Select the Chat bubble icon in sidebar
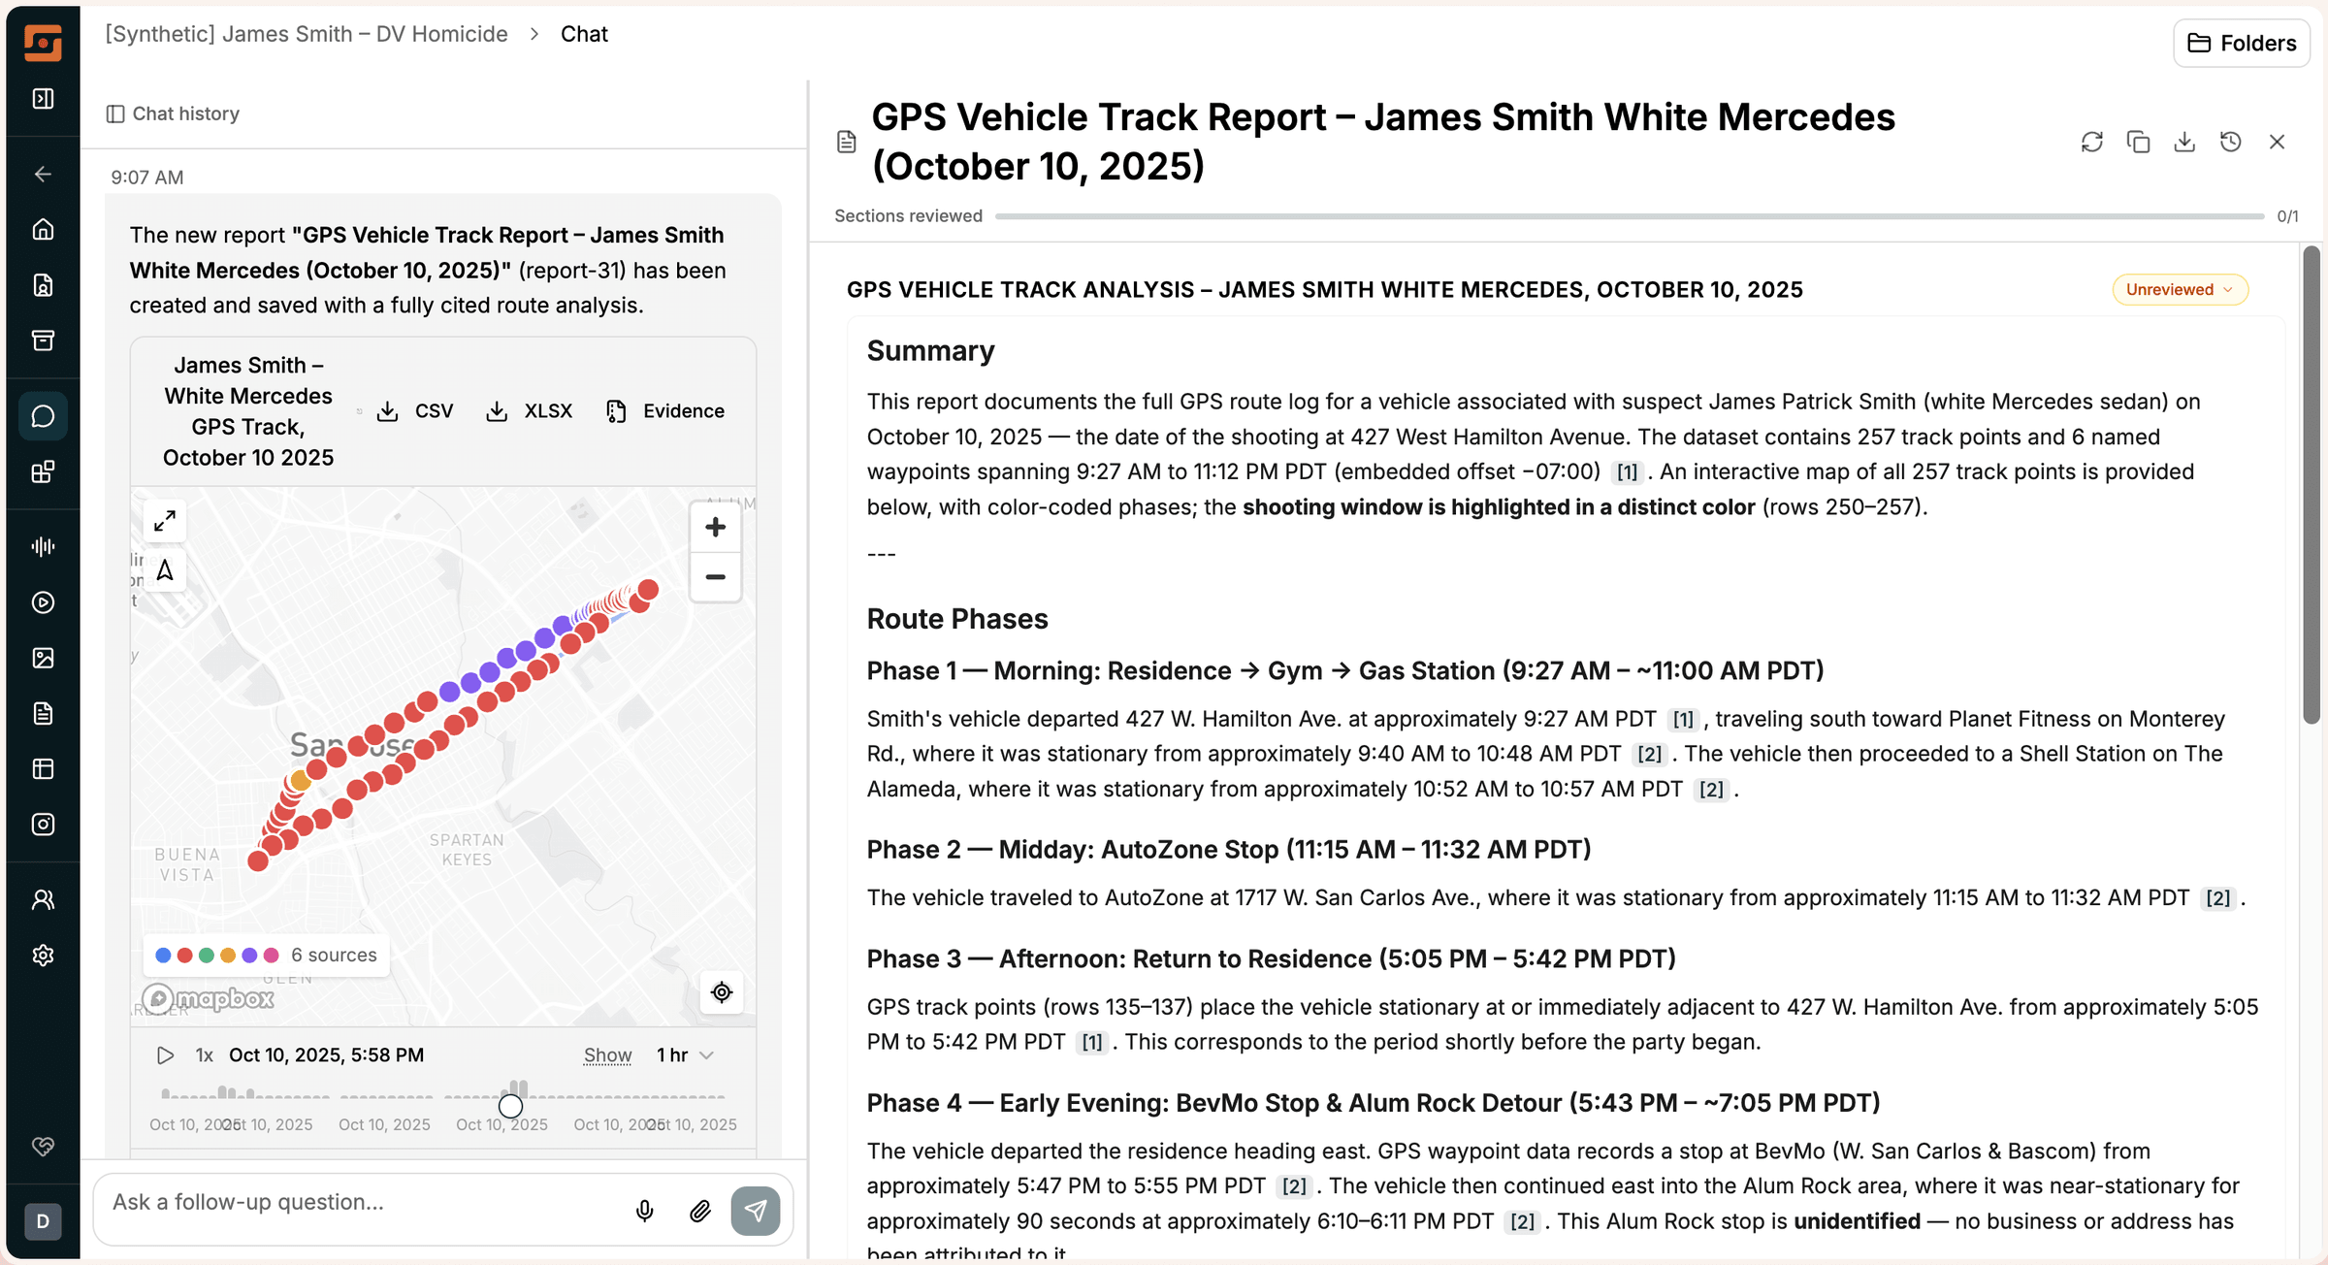Viewport: 2328px width, 1265px height. pyautogui.click(x=43, y=416)
